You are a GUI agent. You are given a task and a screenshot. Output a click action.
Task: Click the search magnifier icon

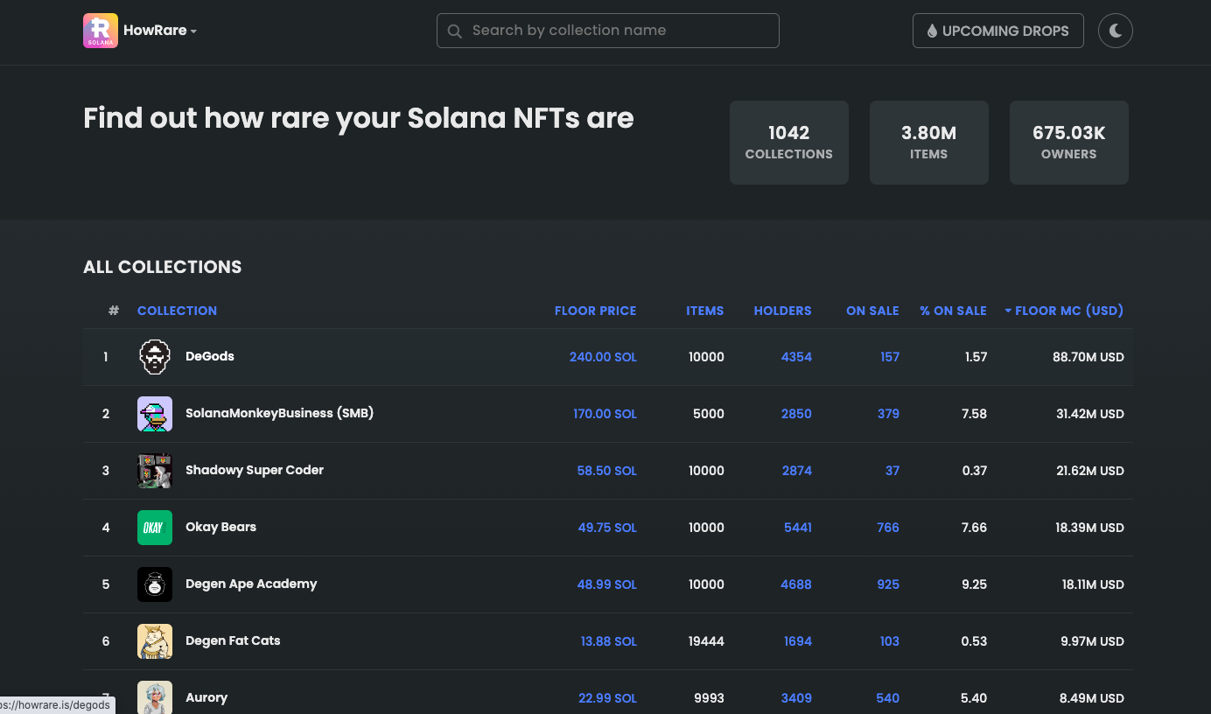click(x=454, y=31)
